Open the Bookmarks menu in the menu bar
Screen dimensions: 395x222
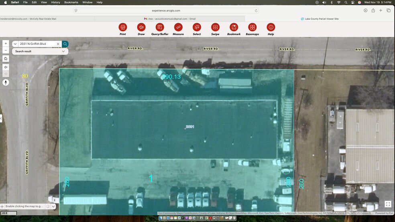pyautogui.click(x=71, y=2)
